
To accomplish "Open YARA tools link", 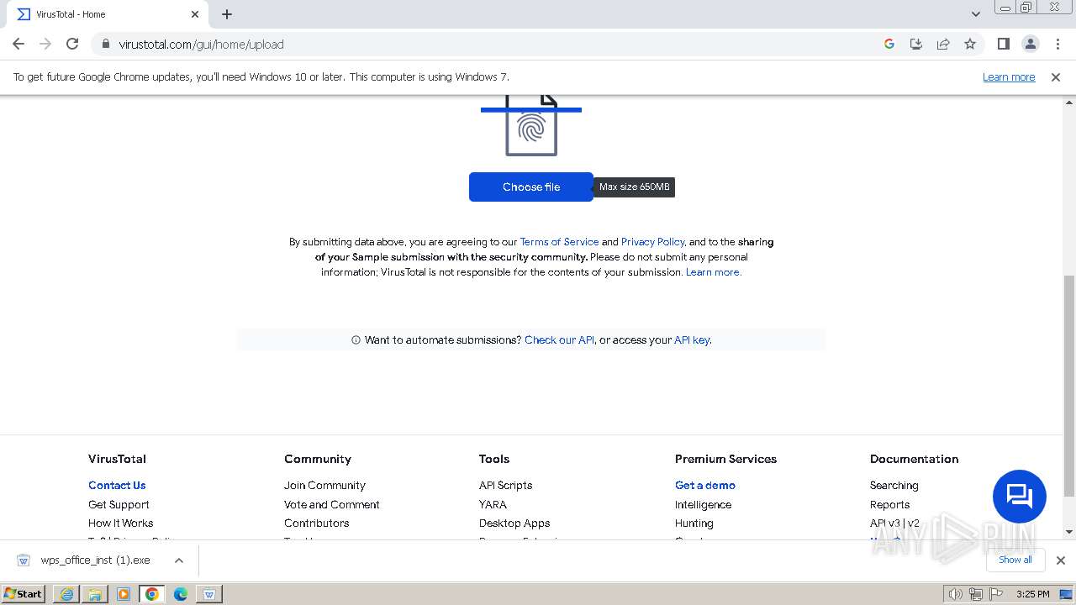I will pyautogui.click(x=493, y=505).
